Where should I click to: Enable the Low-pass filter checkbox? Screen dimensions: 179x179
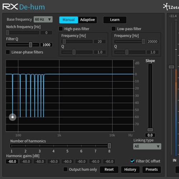[113, 29]
